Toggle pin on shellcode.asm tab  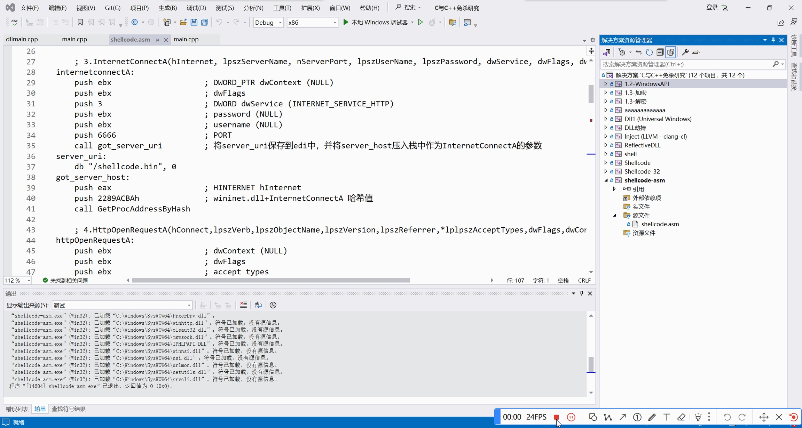coord(157,40)
